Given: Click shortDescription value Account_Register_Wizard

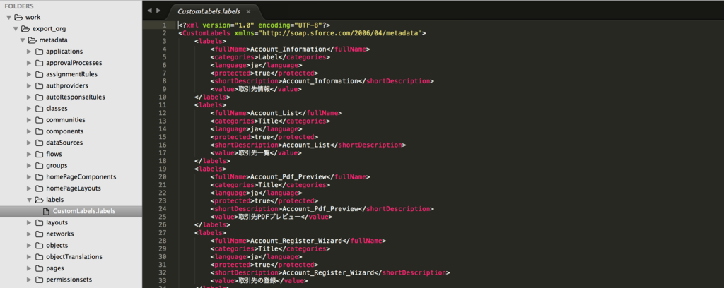Looking at the screenshot, I should point(328,272).
